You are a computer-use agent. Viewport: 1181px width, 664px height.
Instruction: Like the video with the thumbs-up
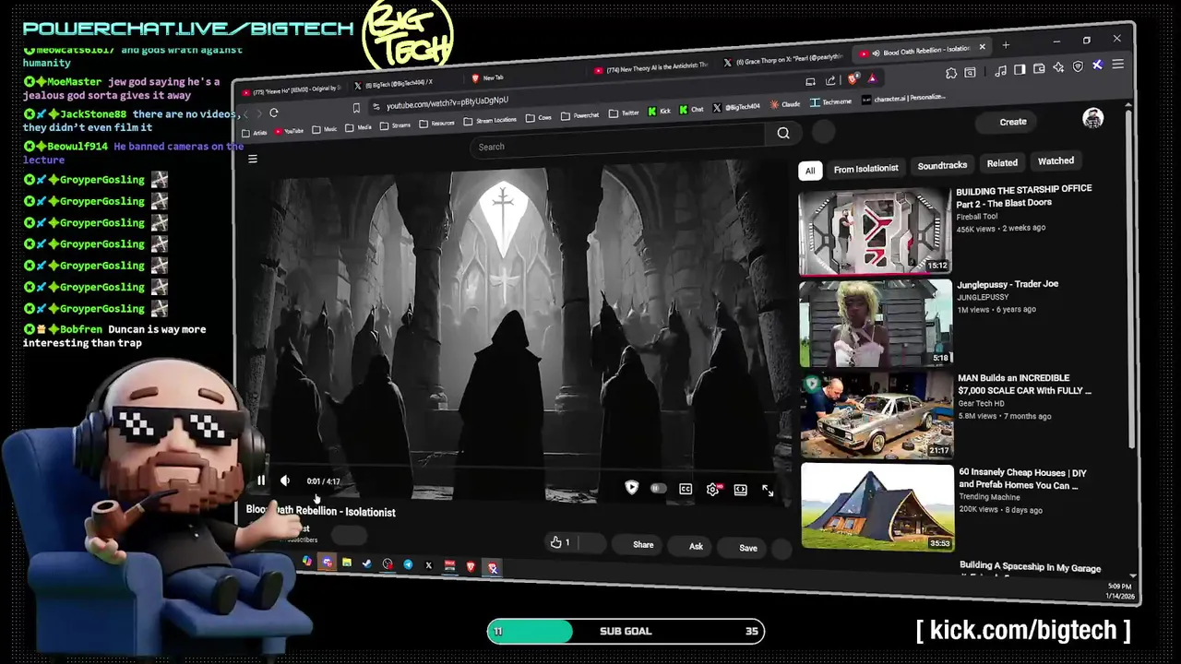pos(561,542)
